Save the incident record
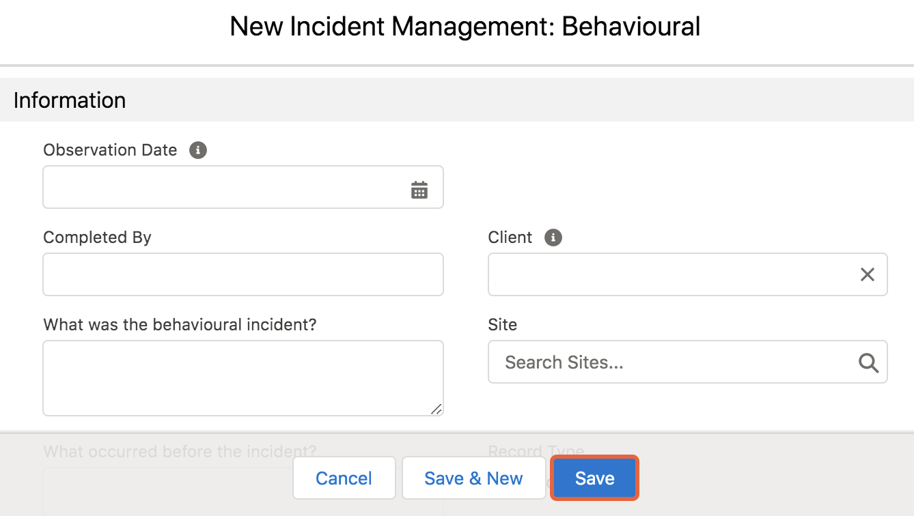 tap(595, 478)
